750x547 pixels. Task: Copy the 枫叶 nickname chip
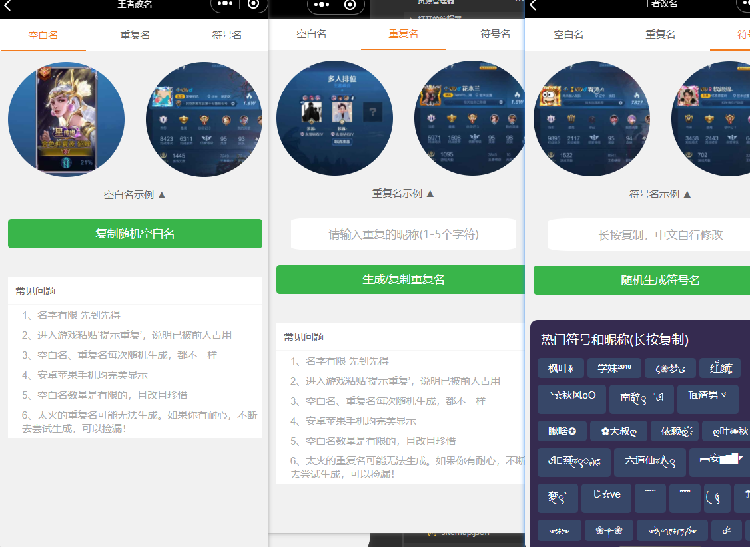(560, 368)
